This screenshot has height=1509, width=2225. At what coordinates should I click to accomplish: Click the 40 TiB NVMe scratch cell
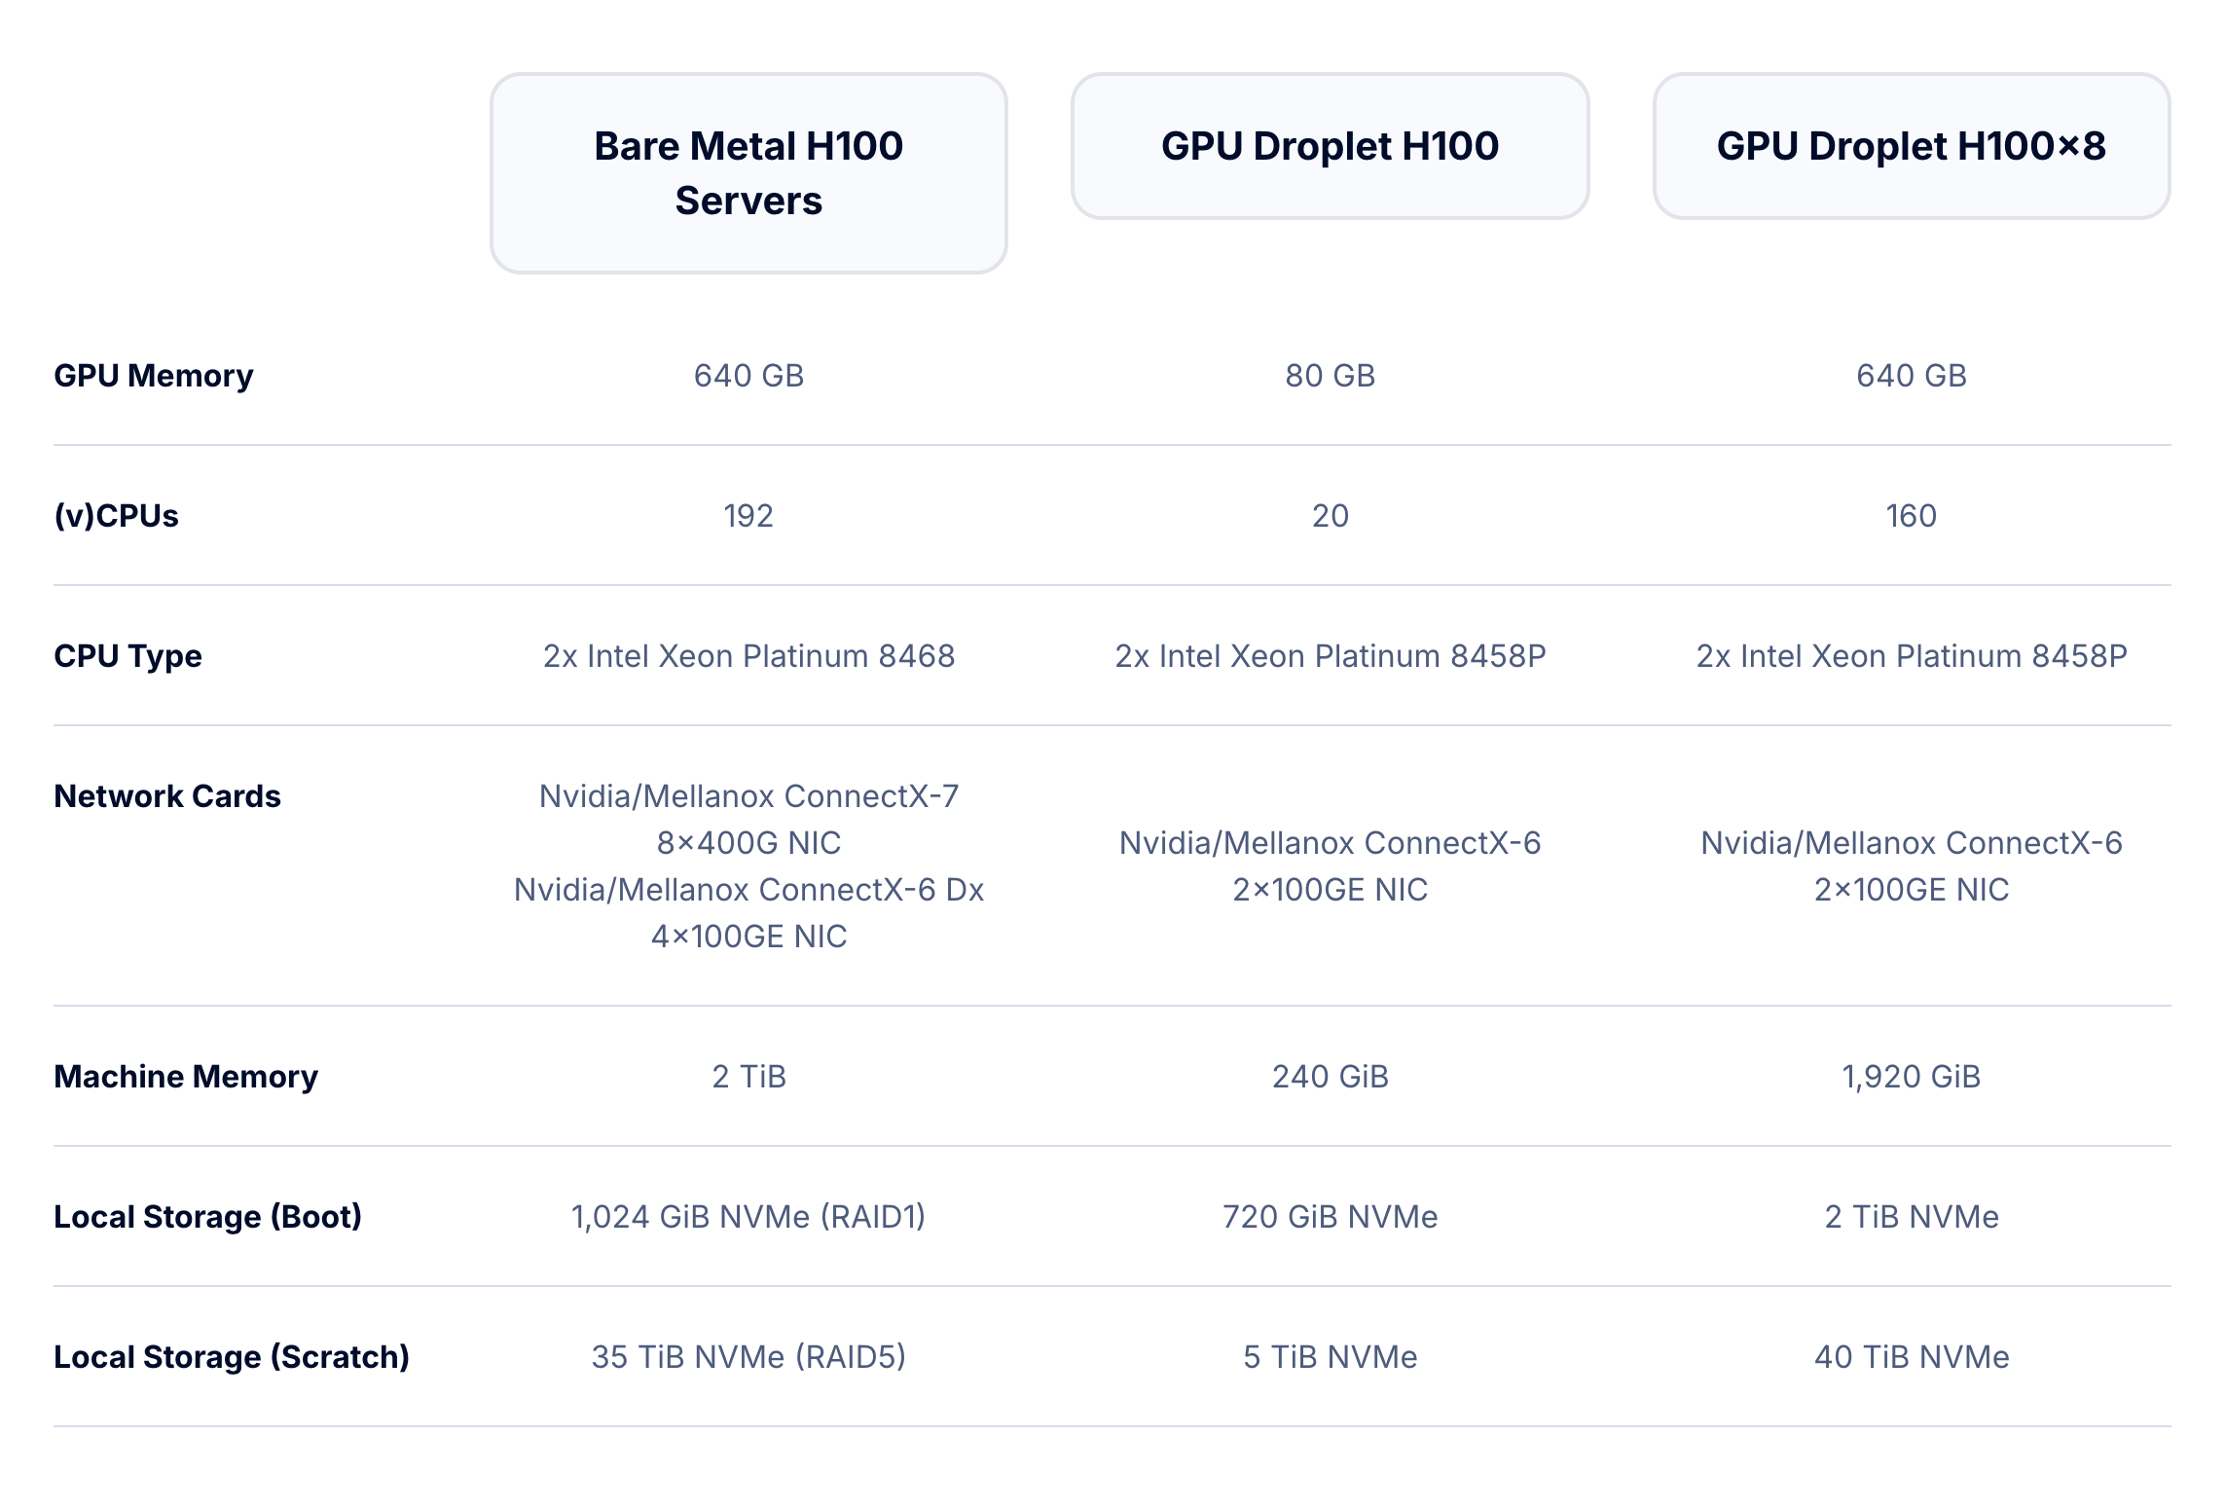[1911, 1357]
